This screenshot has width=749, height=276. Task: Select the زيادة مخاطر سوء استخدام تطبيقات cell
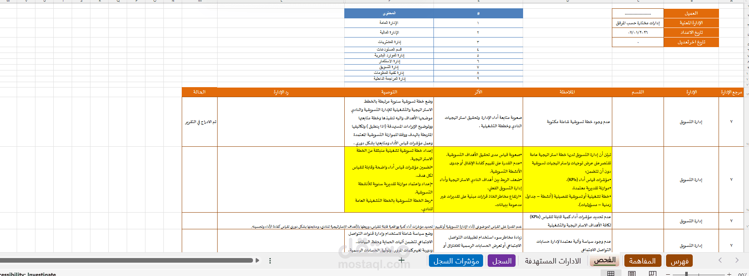click(x=478, y=241)
